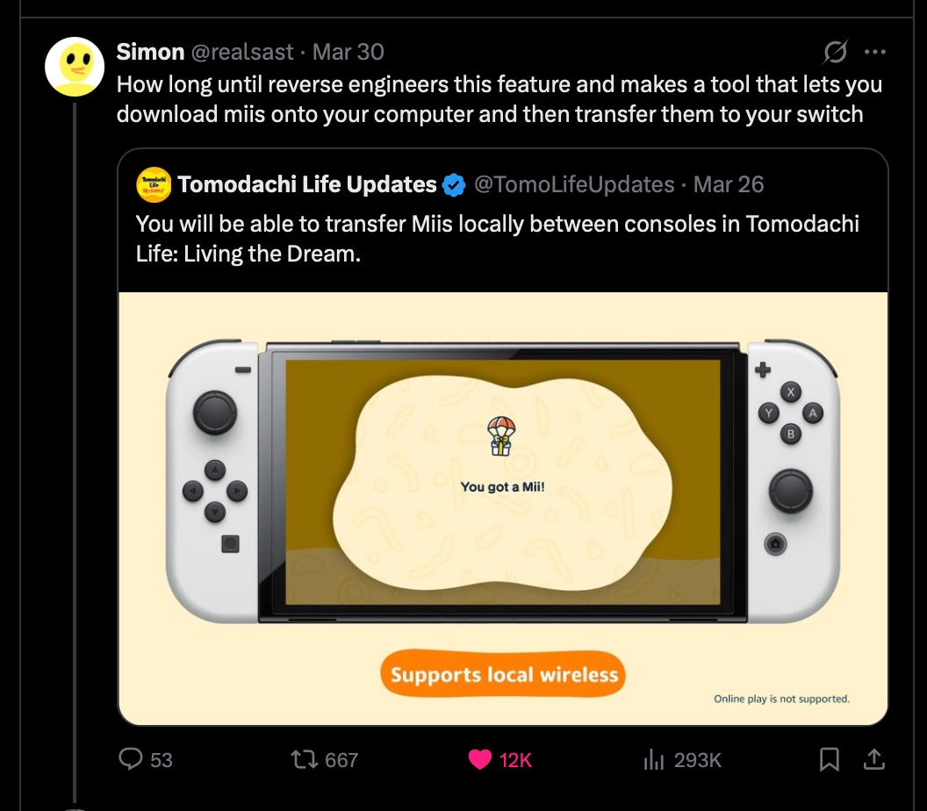Click the blue verified badge
This screenshot has width=927, height=811.
click(x=453, y=184)
